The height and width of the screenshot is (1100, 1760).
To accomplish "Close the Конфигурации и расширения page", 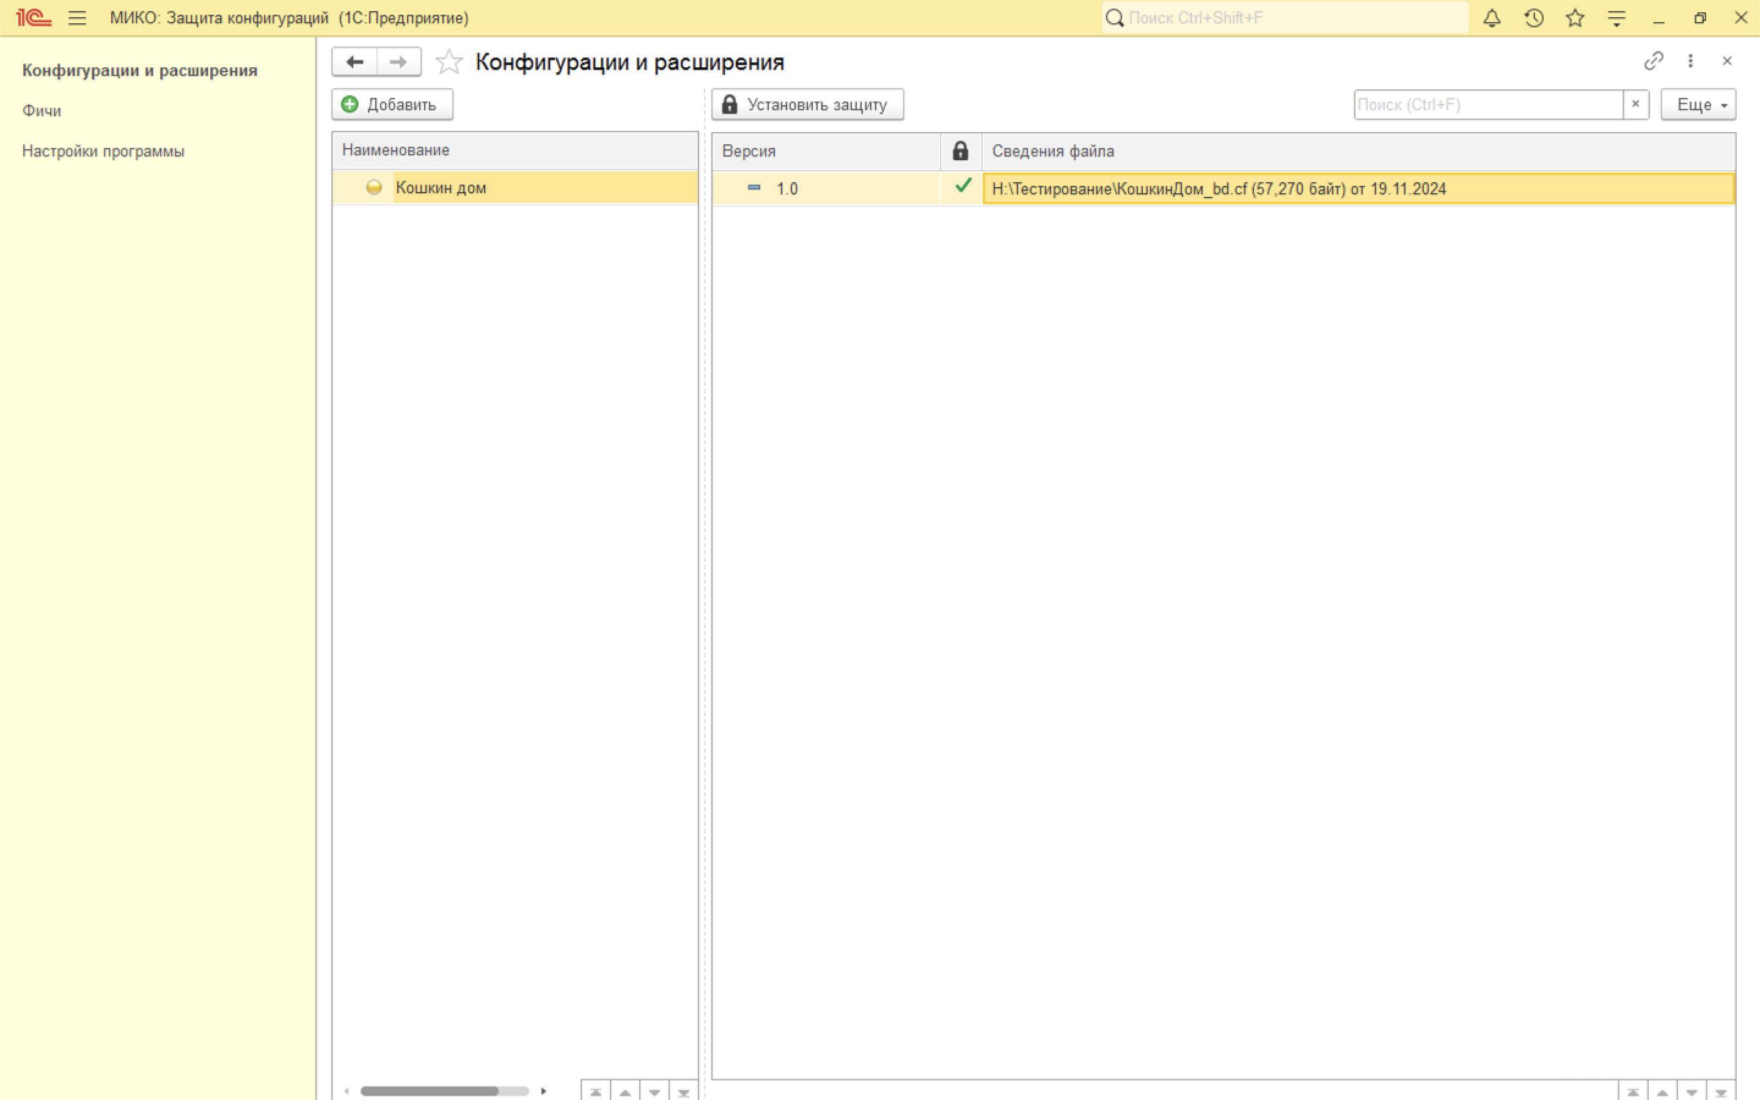I will click(x=1727, y=61).
